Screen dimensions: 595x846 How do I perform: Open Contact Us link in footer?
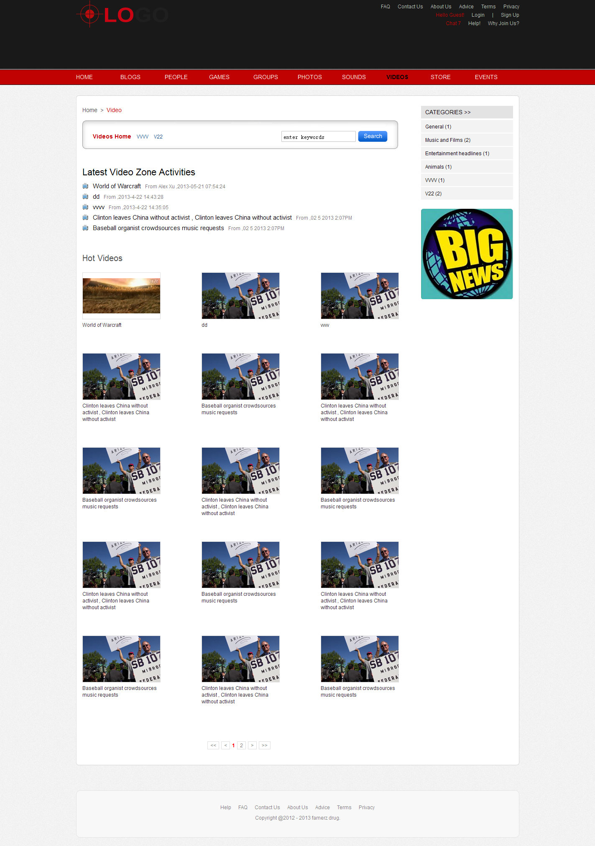coord(267,808)
